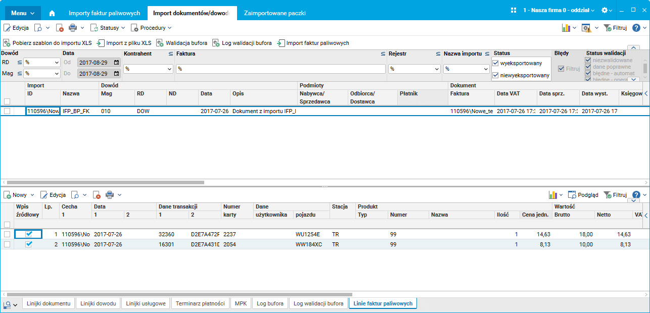
Task: Open the 'Terminarz płatności' bottom tab
Action: coord(200,303)
